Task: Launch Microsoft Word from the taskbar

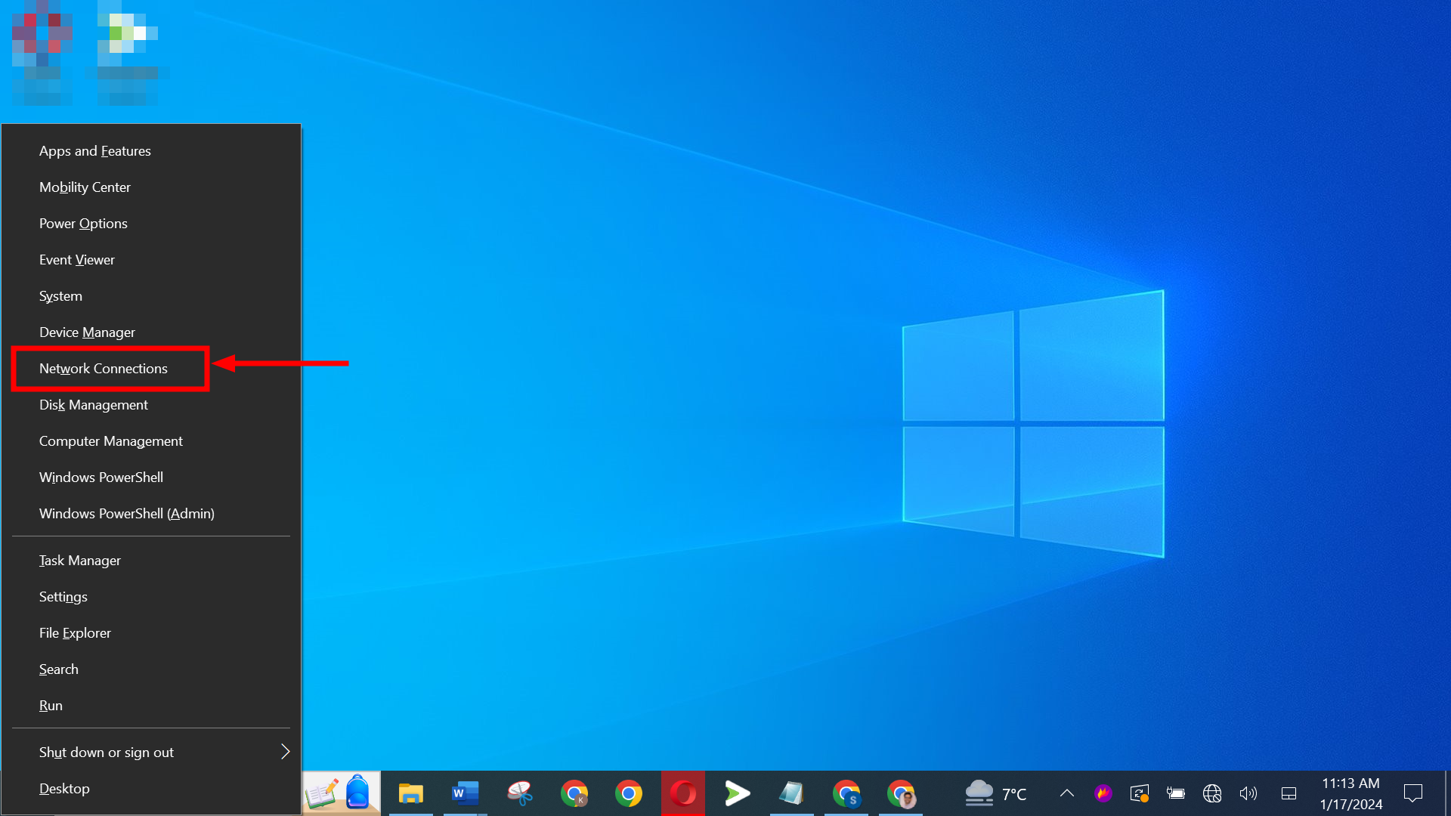Action: click(x=466, y=794)
